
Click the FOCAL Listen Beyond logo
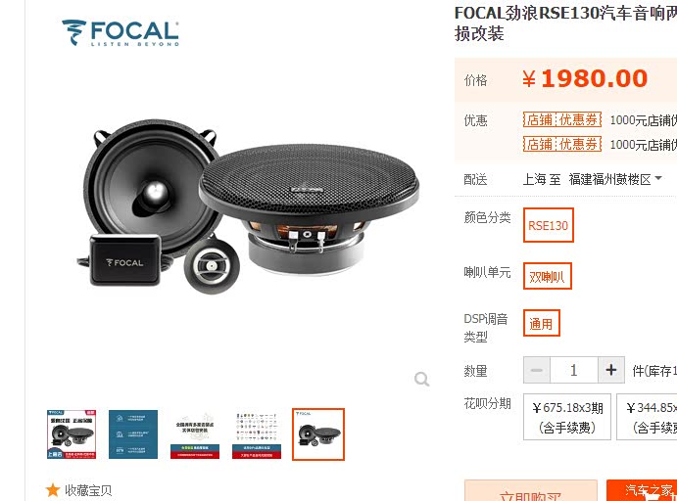point(121,32)
